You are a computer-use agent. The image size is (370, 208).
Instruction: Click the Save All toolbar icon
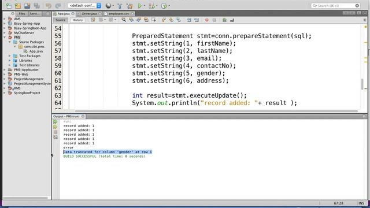pos(36,6)
